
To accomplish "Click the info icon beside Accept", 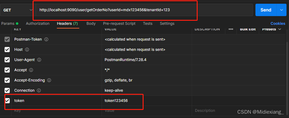I will click(x=31, y=70).
